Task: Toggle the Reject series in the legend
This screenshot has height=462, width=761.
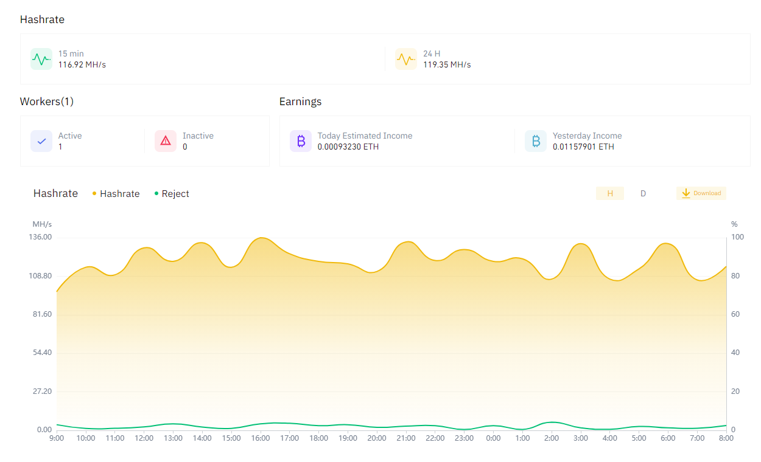Action: [172, 194]
